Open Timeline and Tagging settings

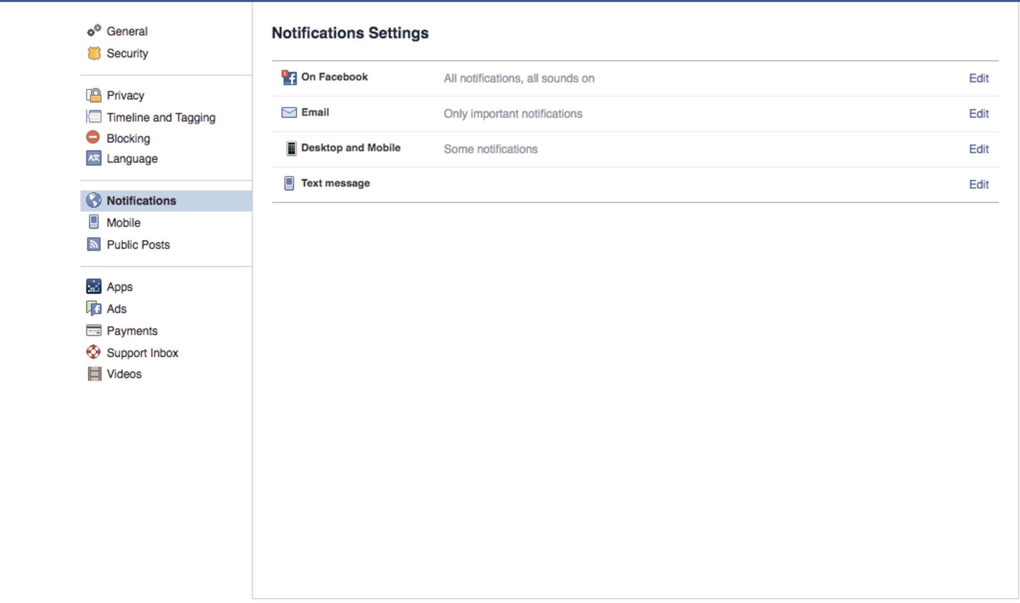160,117
